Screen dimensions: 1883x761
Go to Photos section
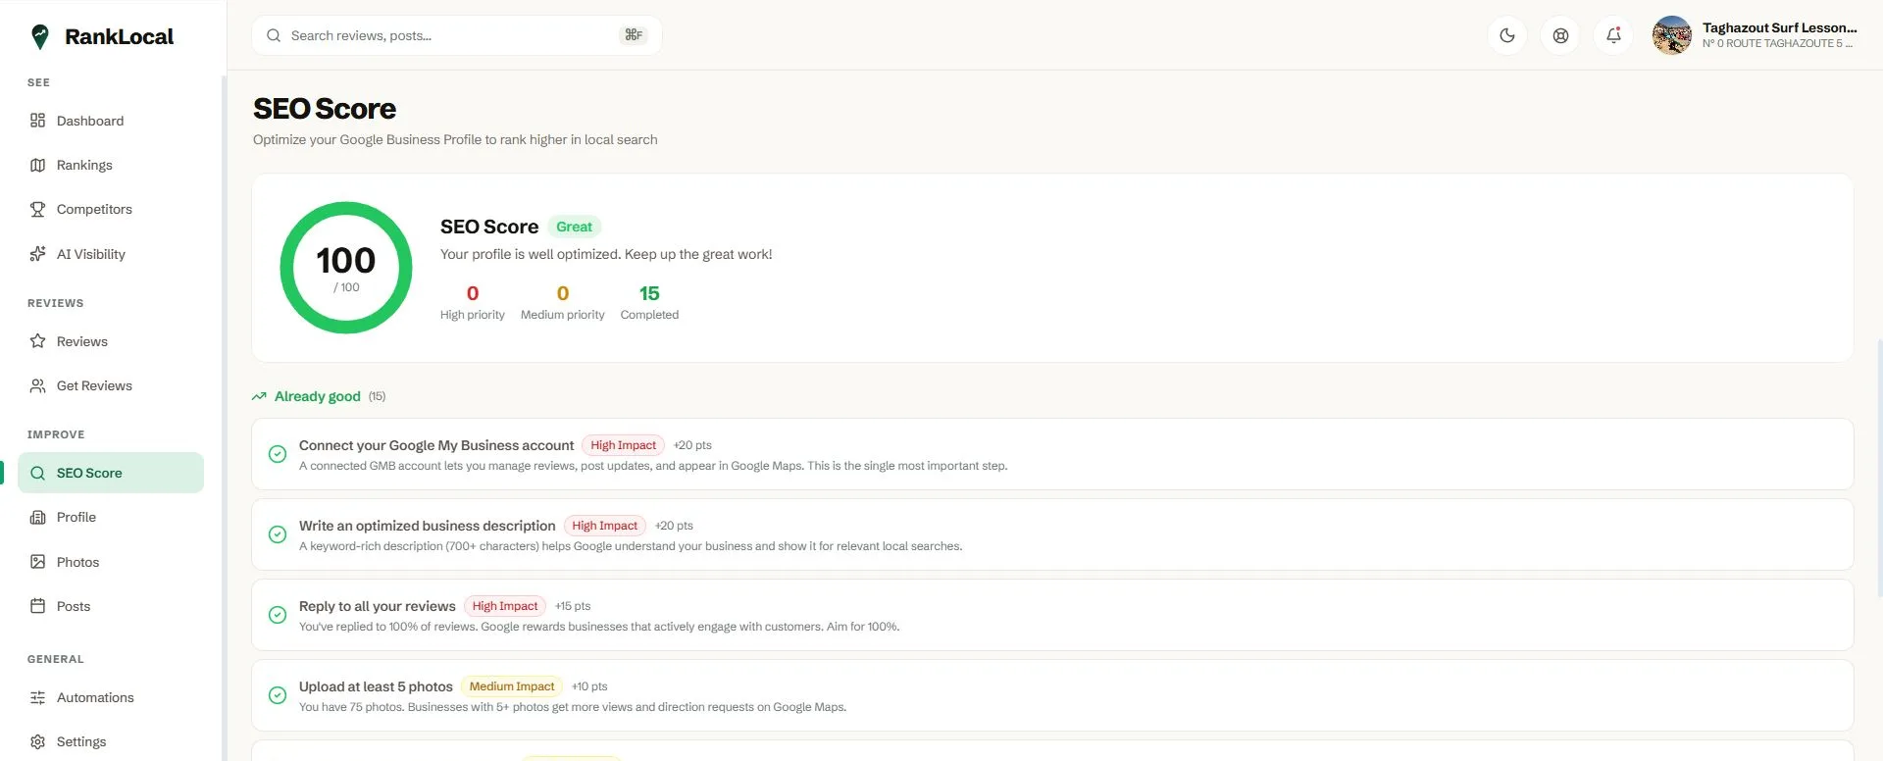[x=111, y=562]
